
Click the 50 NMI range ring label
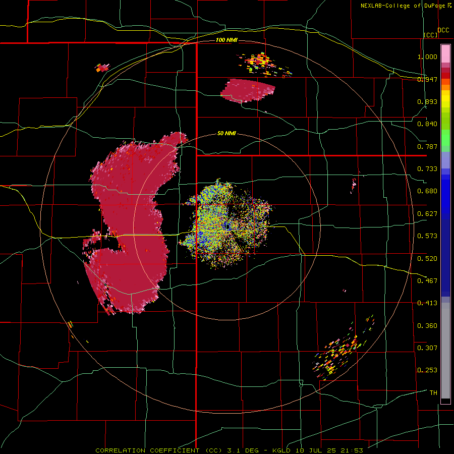click(x=226, y=133)
